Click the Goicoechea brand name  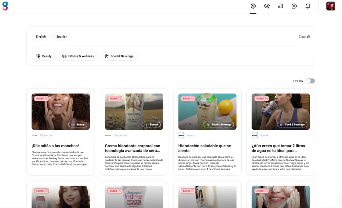pyautogui.click(x=120, y=135)
